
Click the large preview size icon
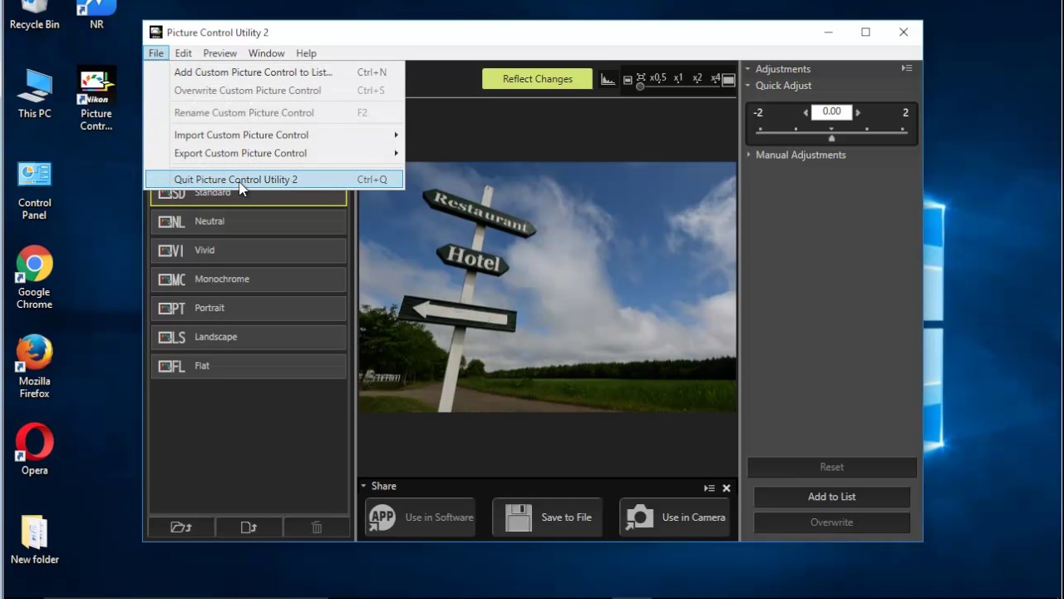pos(728,80)
